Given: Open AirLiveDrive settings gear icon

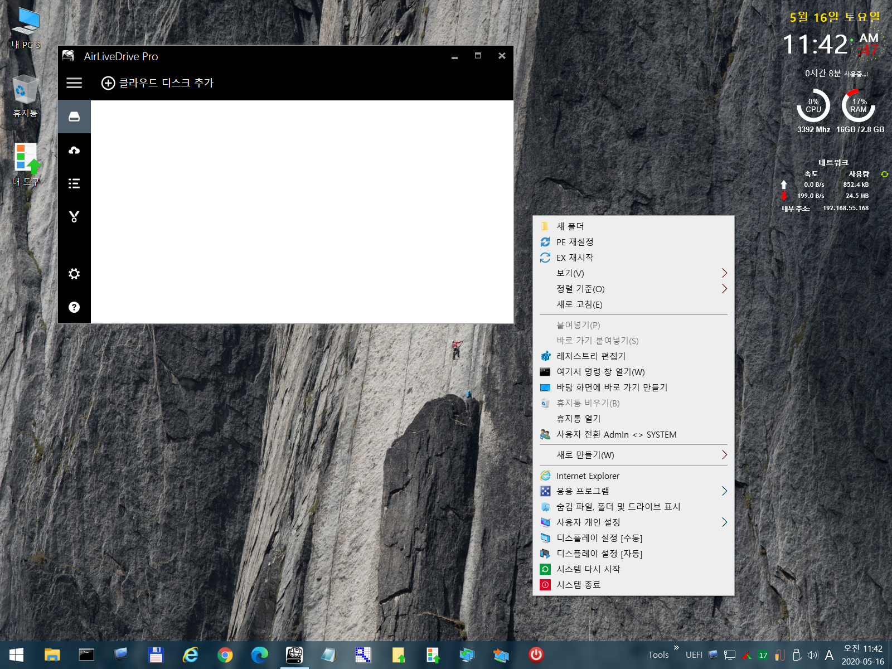Looking at the screenshot, I should click(x=74, y=274).
